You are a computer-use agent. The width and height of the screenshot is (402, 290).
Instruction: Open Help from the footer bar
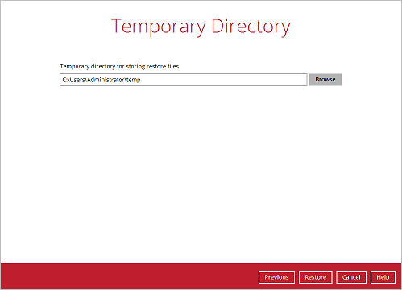(383, 277)
